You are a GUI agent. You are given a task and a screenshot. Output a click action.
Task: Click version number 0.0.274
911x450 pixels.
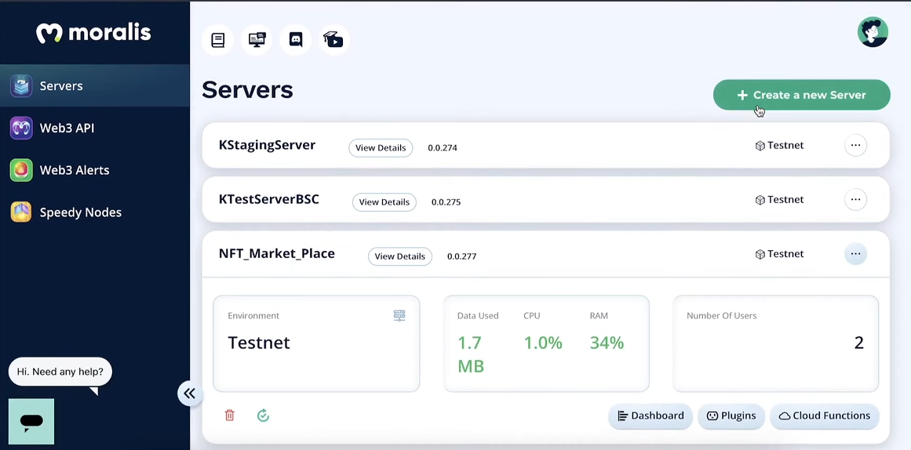[443, 147]
